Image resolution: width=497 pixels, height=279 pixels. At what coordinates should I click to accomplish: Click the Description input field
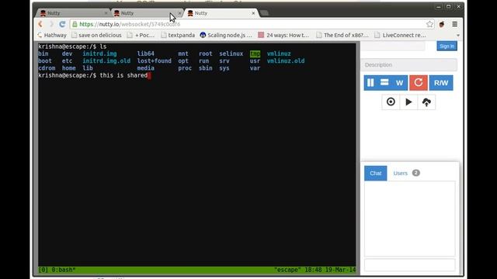(409, 65)
